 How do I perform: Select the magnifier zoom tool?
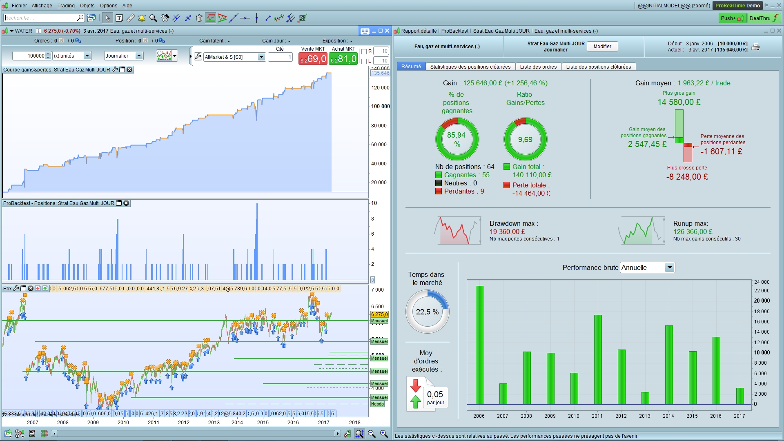[153, 18]
